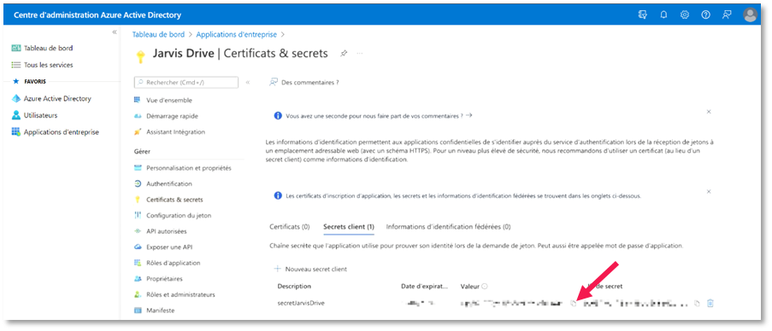This screenshot has height=331, width=772.
Task: Open Propriétaires menu item
Action: click(x=164, y=278)
